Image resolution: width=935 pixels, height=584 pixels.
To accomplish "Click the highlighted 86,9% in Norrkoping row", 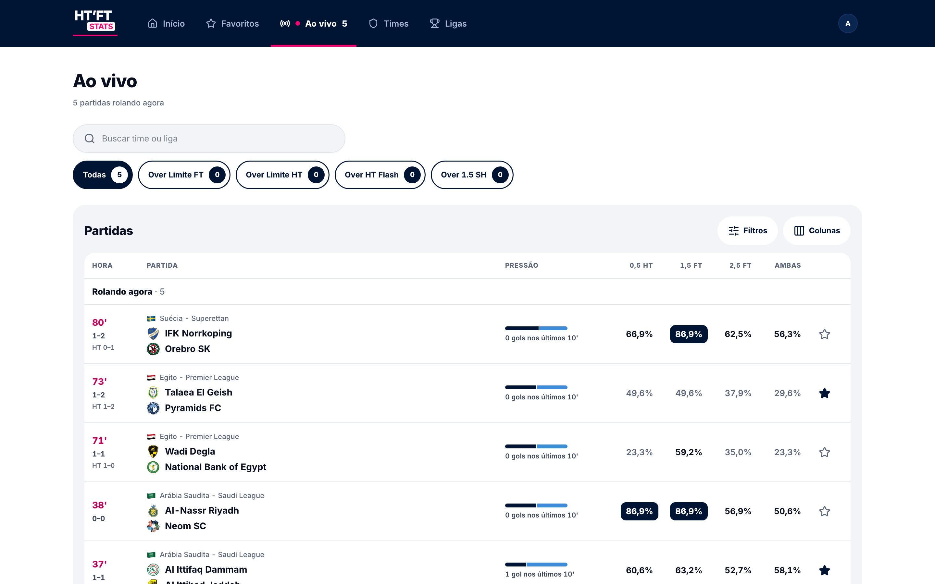I will point(689,334).
